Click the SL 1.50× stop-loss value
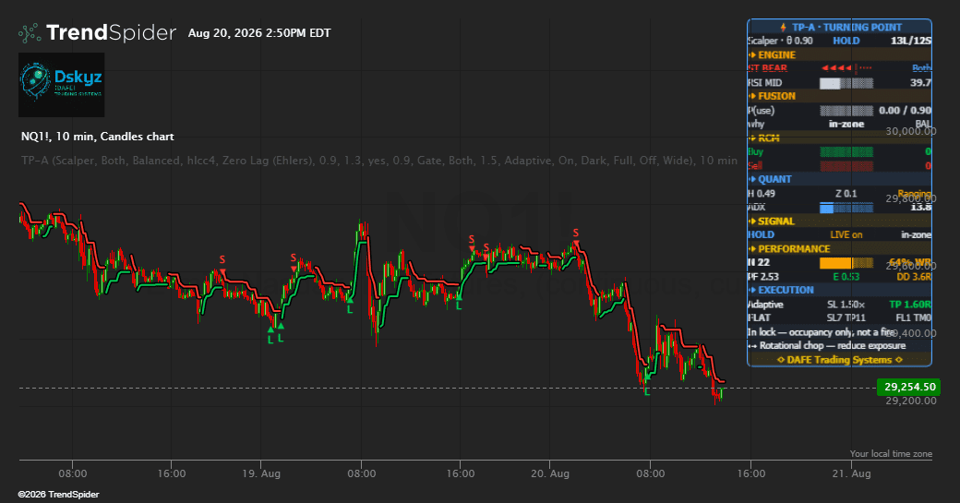960x503 pixels. coord(846,305)
